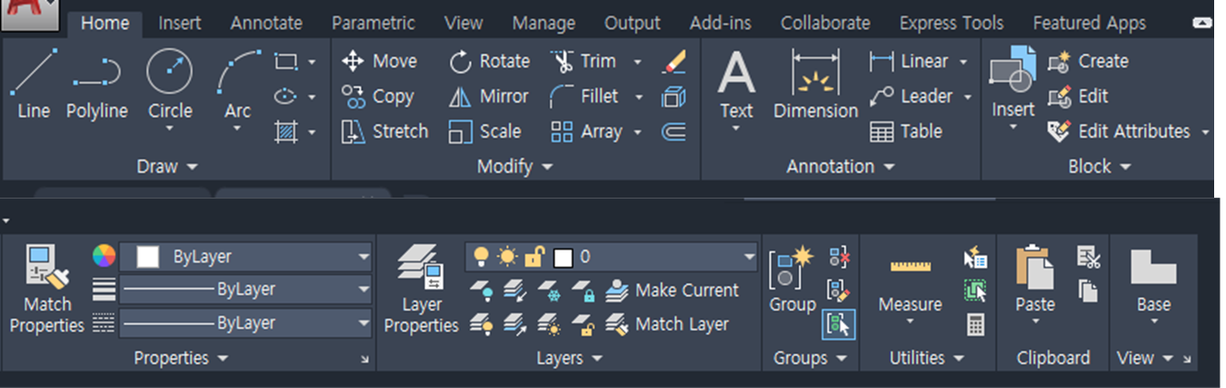Image resolution: width=1226 pixels, height=388 pixels.
Task: Click the Group creation icon
Action: pyautogui.click(x=792, y=280)
